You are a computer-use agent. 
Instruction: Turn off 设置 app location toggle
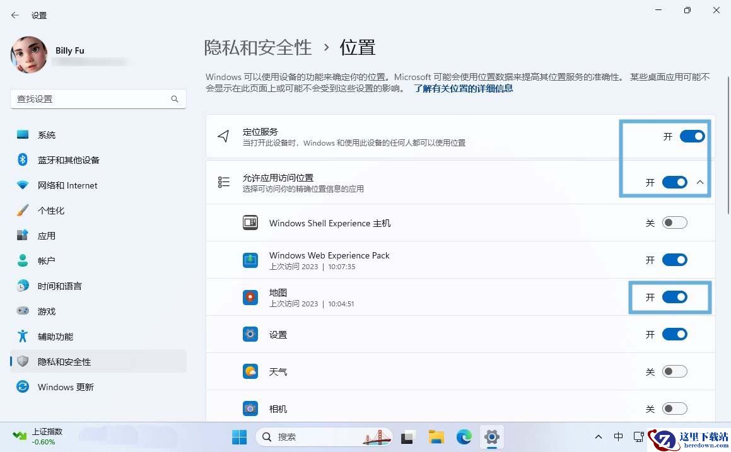[x=675, y=334]
